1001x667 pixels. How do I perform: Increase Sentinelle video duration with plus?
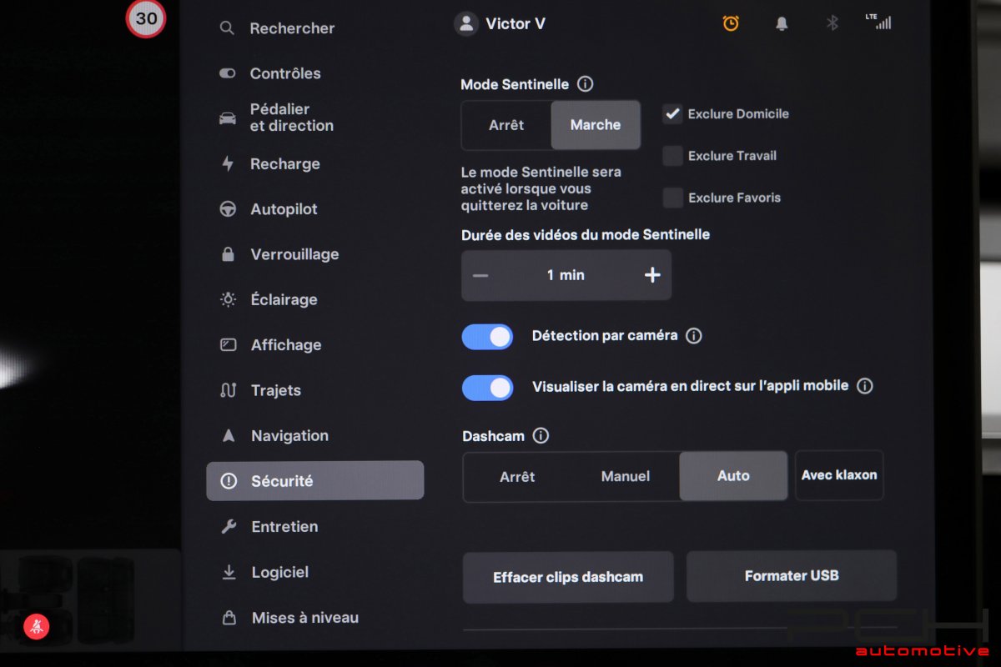pyautogui.click(x=652, y=275)
